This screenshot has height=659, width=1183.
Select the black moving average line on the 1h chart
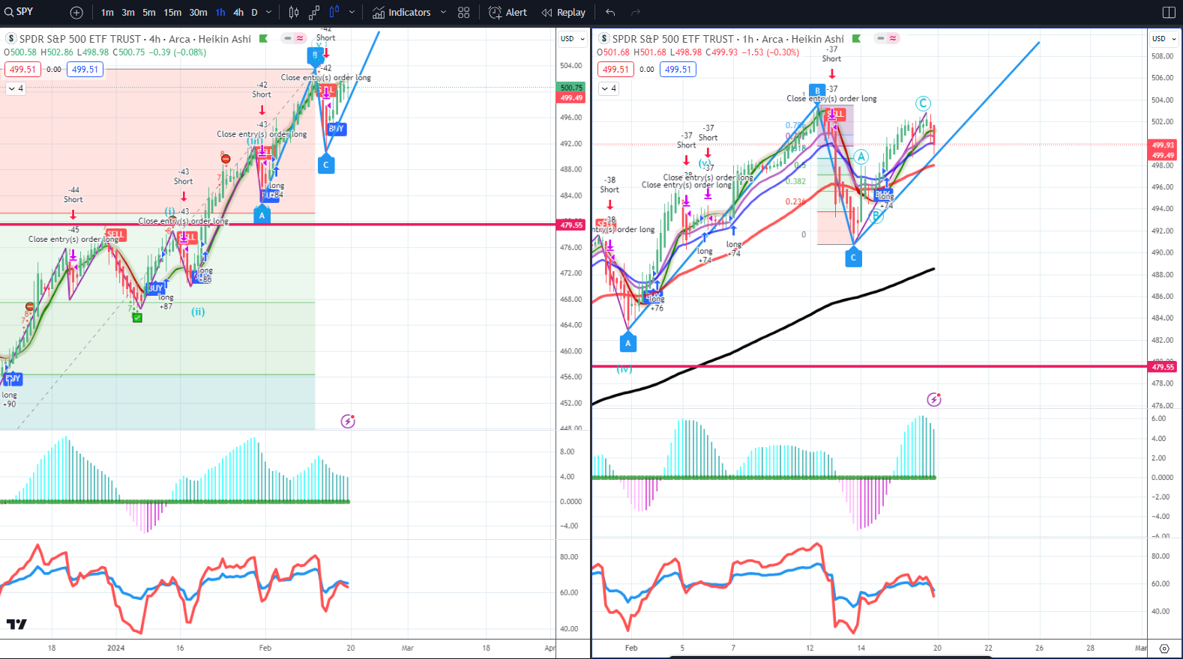pyautogui.click(x=765, y=335)
